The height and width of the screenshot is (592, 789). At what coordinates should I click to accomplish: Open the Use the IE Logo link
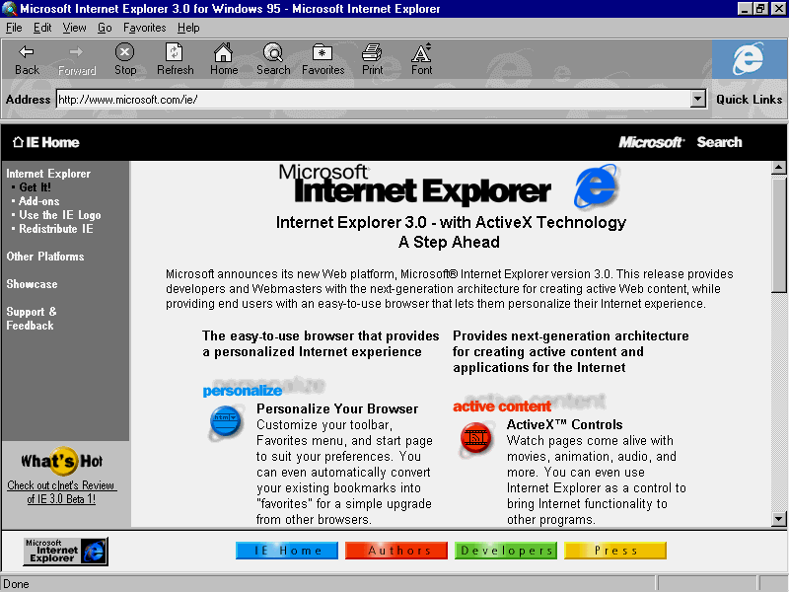60,215
